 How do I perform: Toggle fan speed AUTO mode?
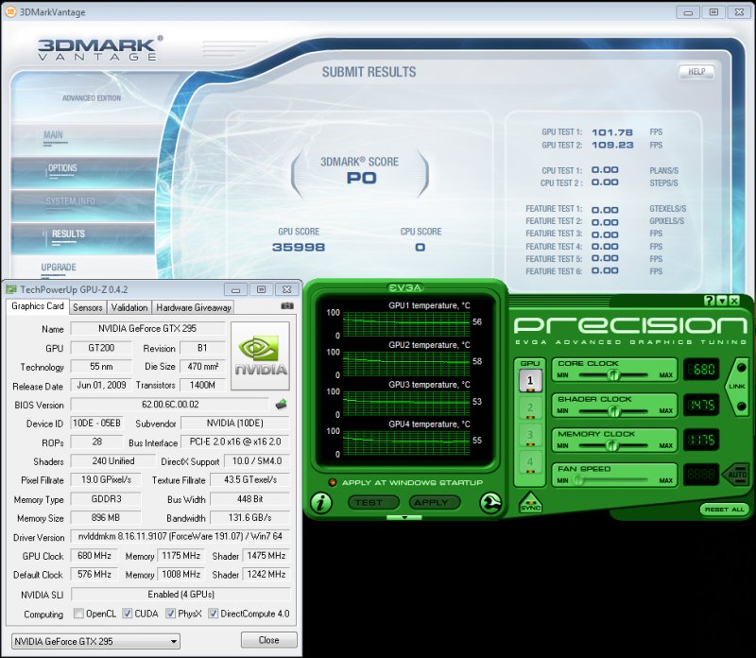tap(736, 475)
